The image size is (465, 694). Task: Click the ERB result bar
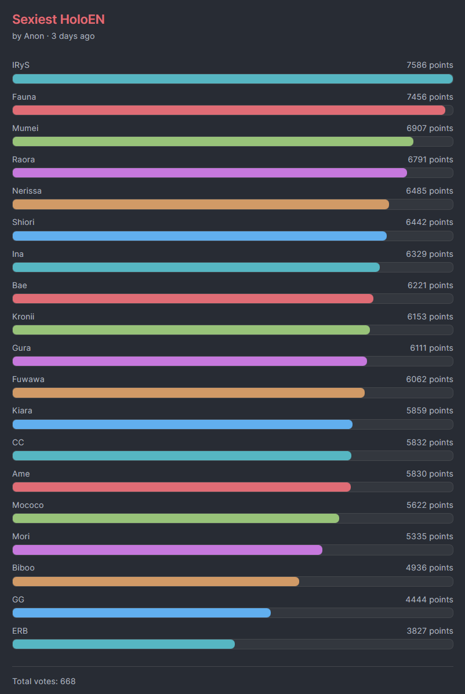tap(232, 644)
